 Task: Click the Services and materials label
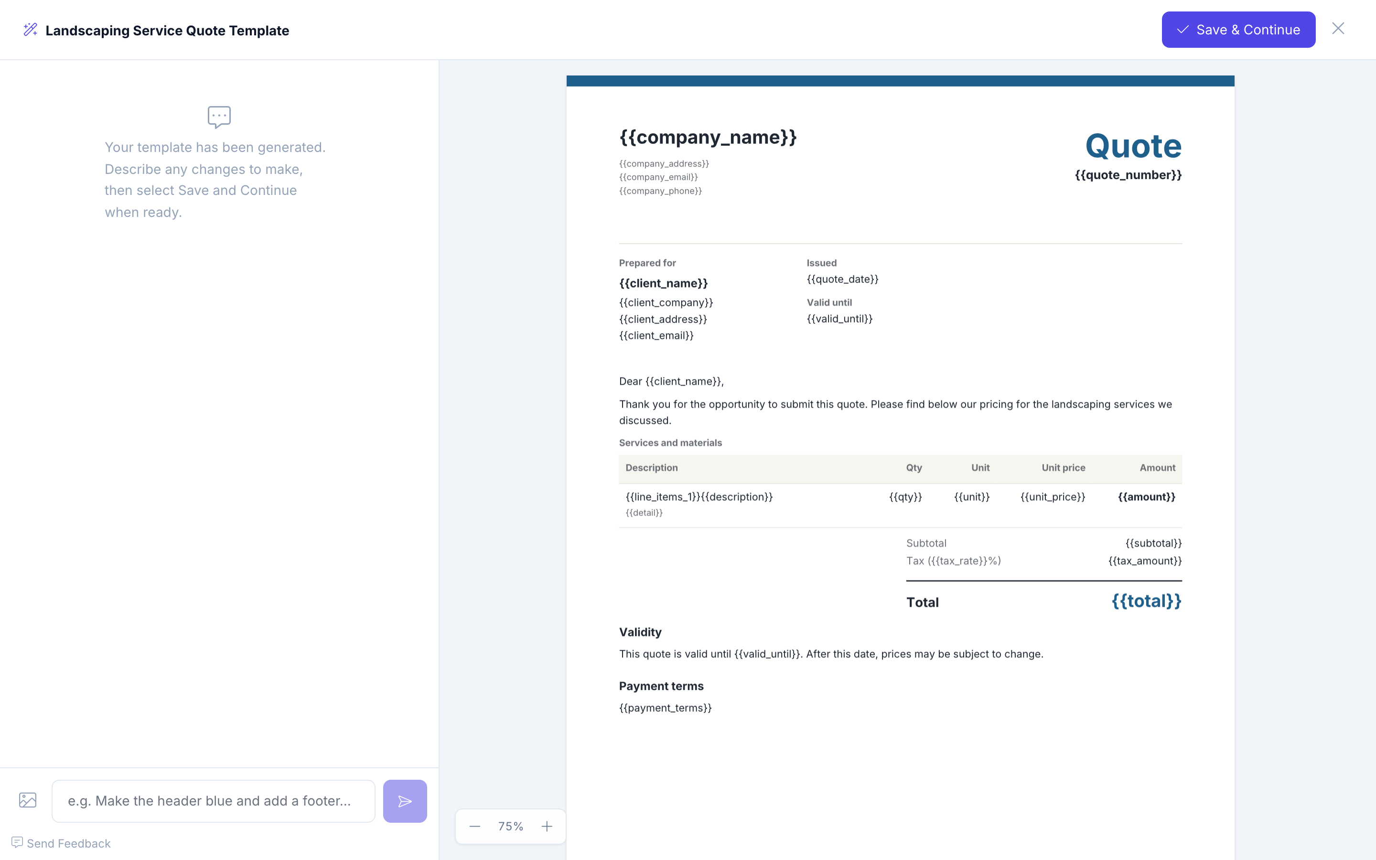[x=670, y=443]
